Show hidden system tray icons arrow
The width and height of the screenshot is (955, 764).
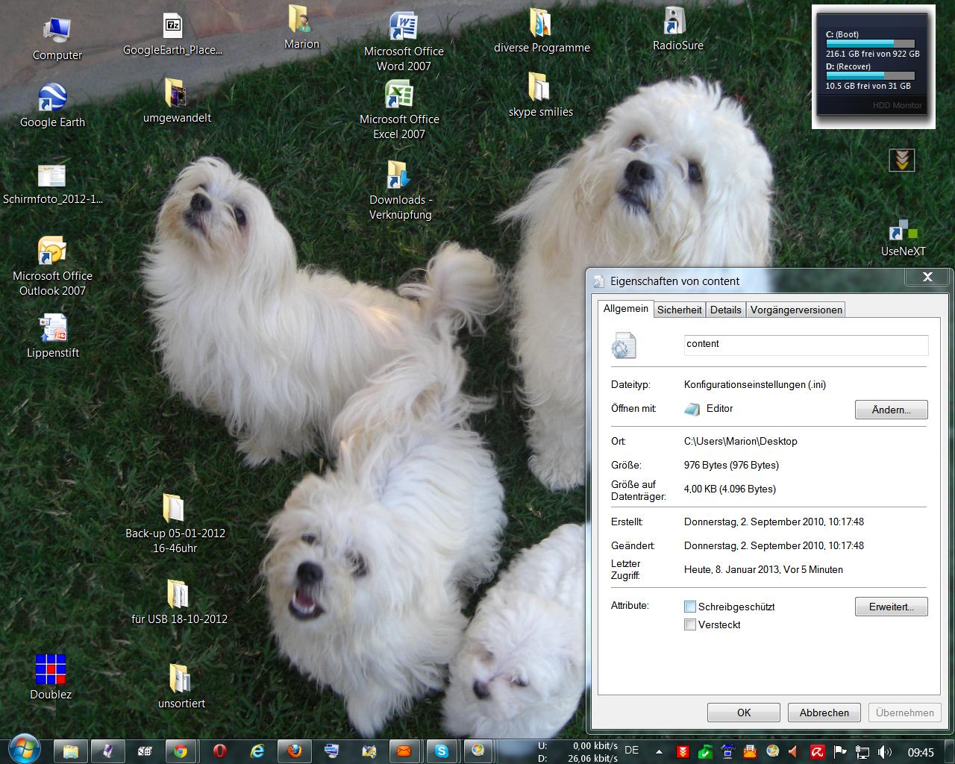(x=659, y=751)
